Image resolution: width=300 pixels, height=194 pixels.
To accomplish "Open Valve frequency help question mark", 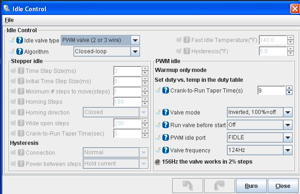I will [166, 150].
